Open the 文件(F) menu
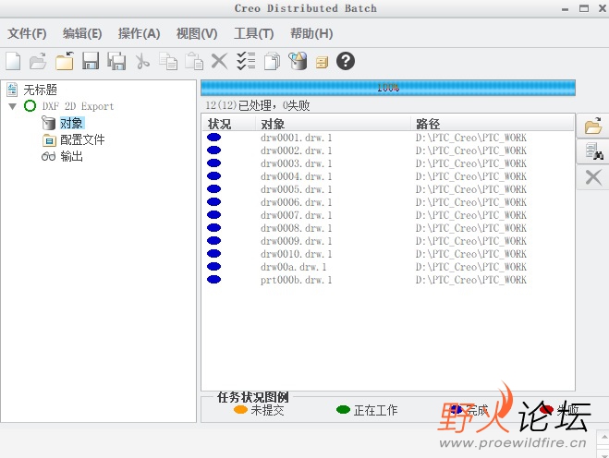The height and width of the screenshot is (458, 609). pyautogui.click(x=27, y=34)
